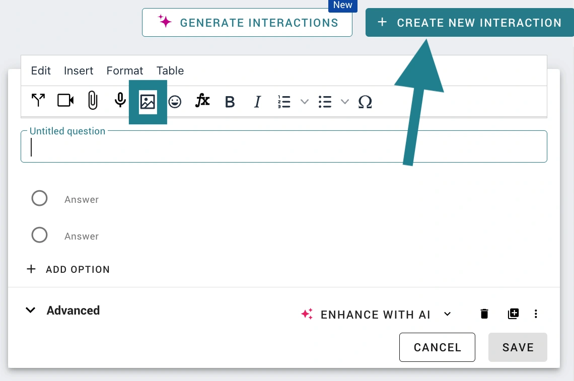The height and width of the screenshot is (381, 574).
Task: Save the question
Action: pos(518,347)
